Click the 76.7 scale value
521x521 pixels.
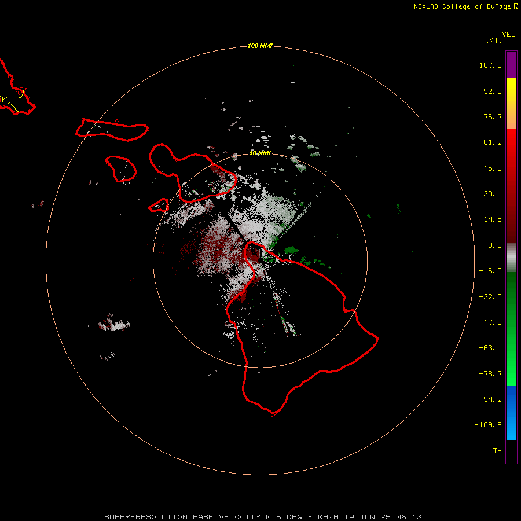click(493, 116)
